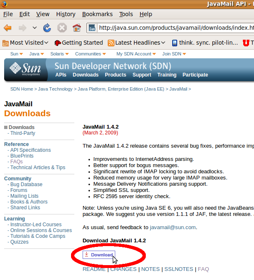Open the Quizzes sidebar link
This screenshot has height=280, width=254.
point(19,242)
